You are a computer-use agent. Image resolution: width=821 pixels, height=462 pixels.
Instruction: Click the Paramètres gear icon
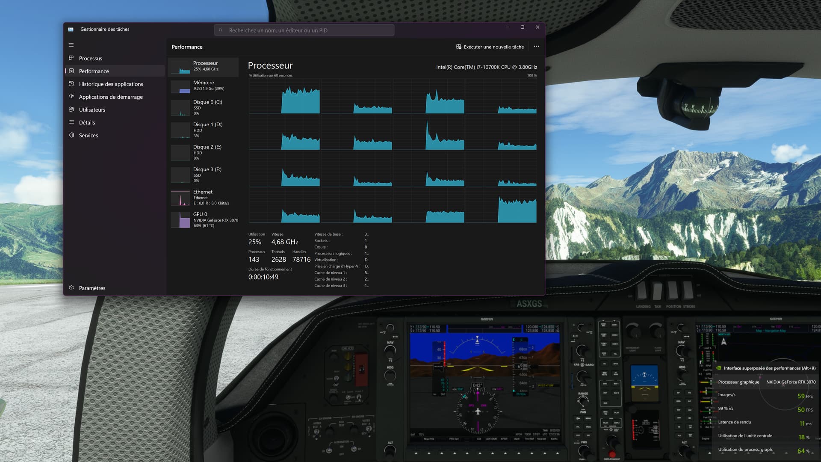(71, 287)
